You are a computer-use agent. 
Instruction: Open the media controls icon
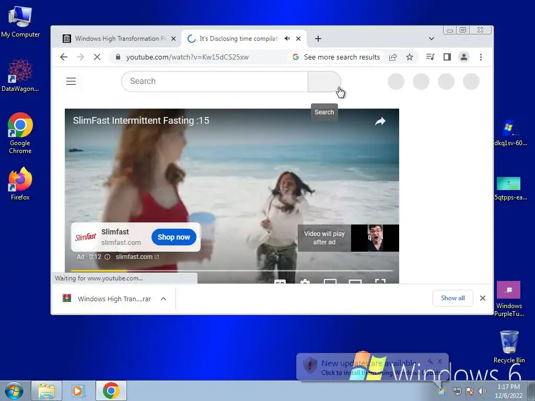pyautogui.click(x=431, y=57)
